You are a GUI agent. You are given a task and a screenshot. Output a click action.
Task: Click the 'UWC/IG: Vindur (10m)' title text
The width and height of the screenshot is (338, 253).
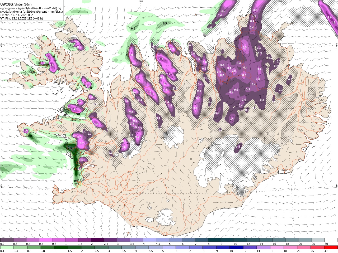point(16,4)
